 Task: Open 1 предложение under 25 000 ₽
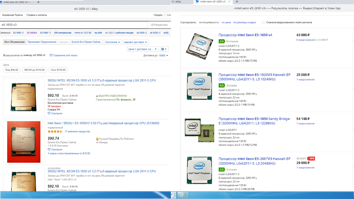pyautogui.click(x=305, y=80)
